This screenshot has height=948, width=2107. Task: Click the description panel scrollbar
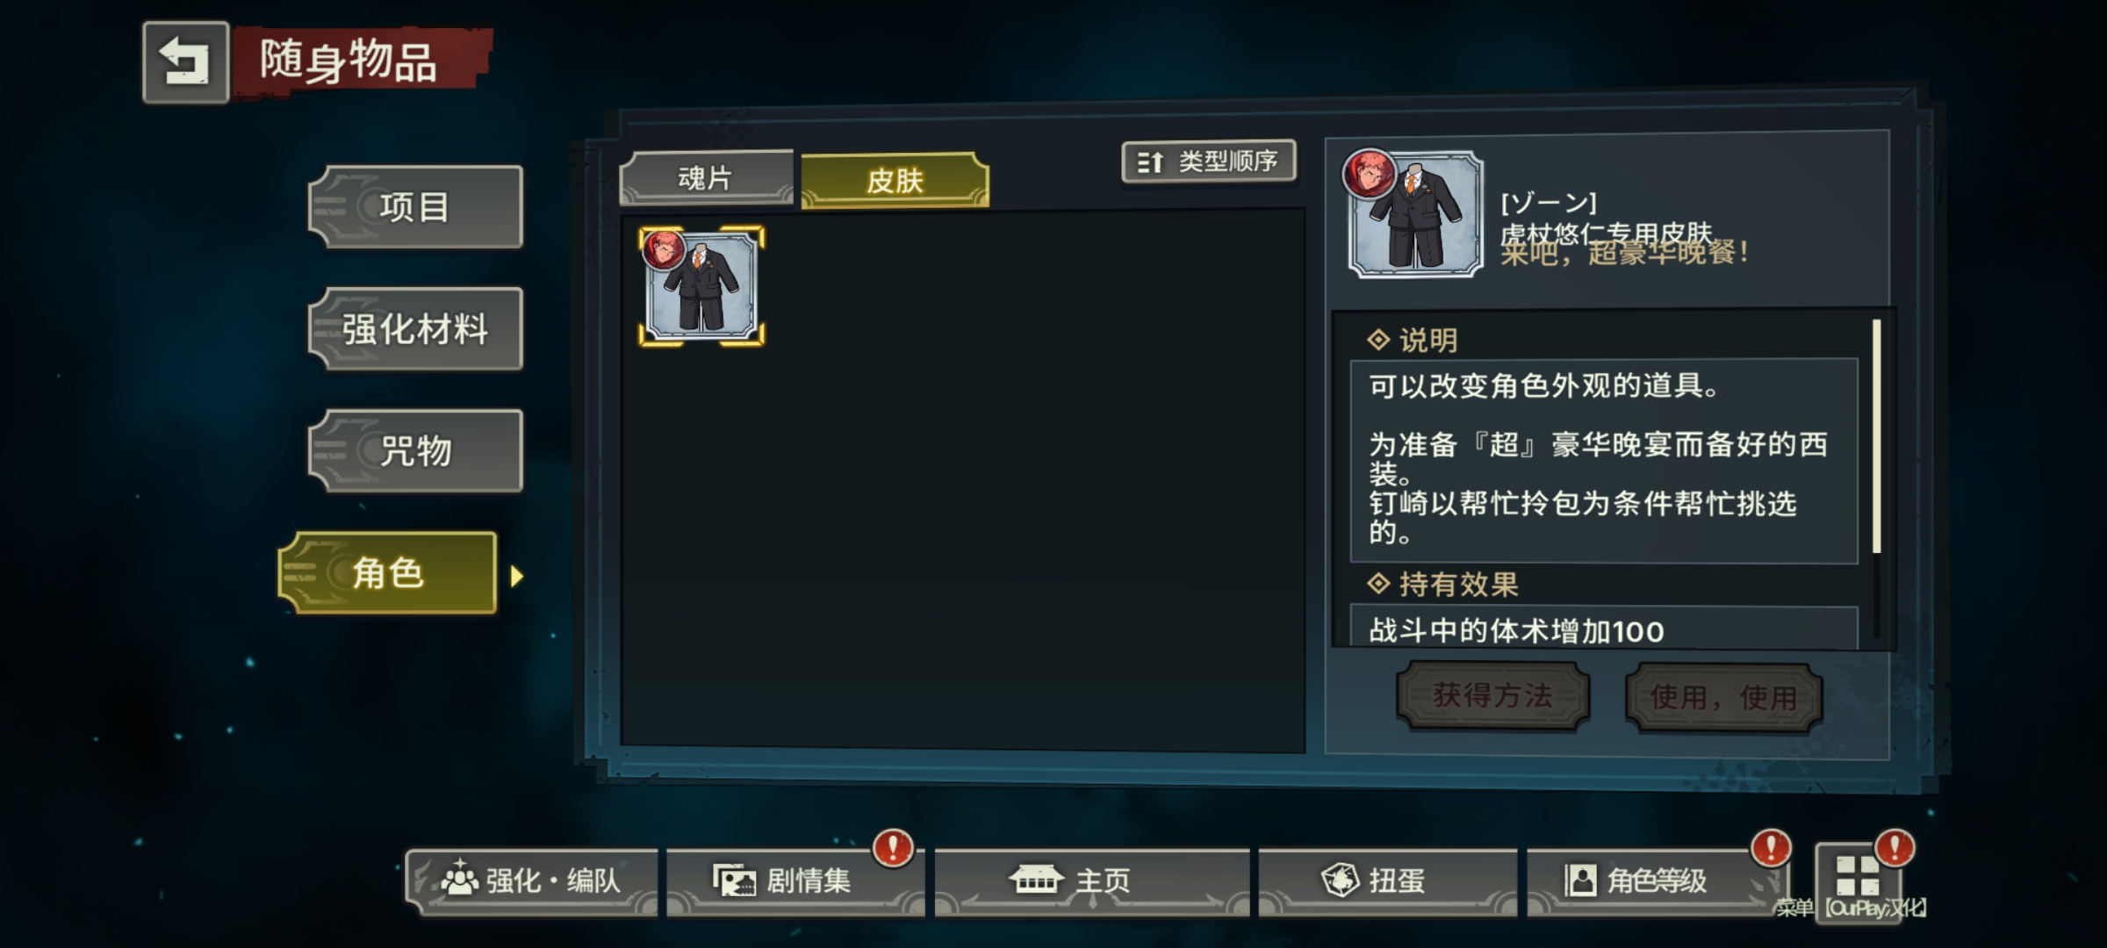[1877, 436]
